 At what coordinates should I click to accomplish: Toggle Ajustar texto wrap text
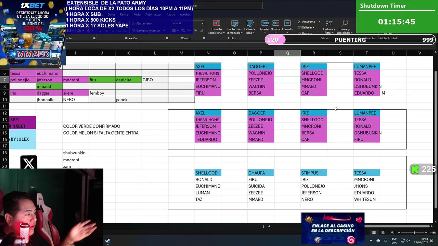point(141,23)
